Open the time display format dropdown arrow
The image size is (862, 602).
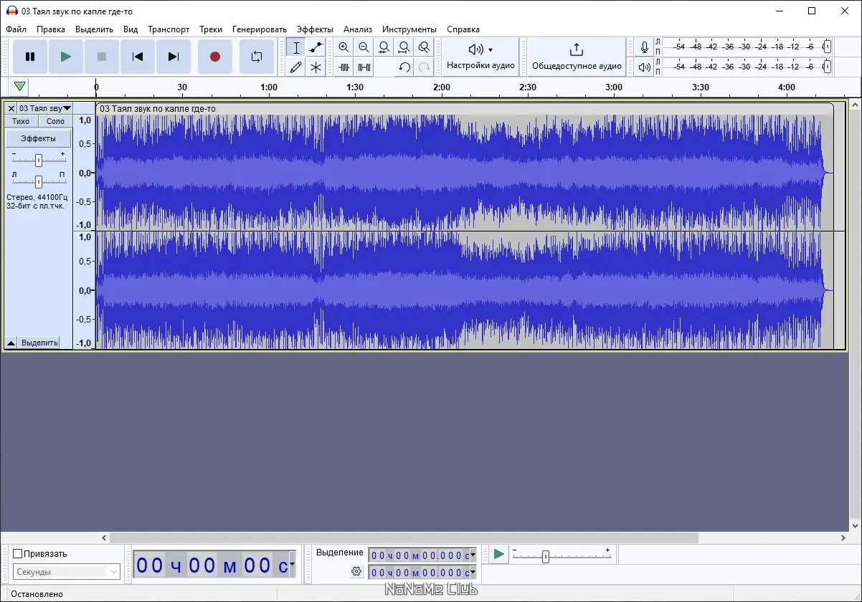292,565
